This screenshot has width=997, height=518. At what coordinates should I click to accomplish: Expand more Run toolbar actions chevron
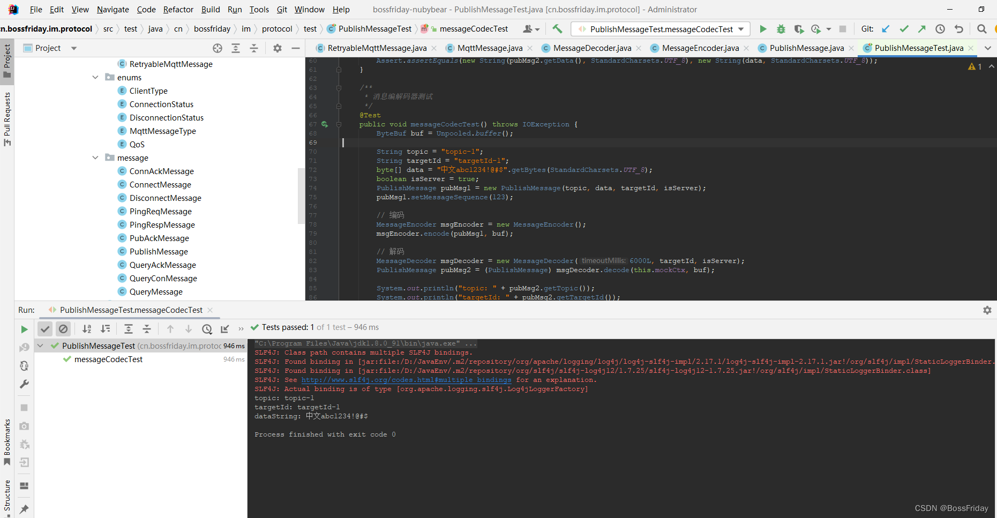coord(241,329)
